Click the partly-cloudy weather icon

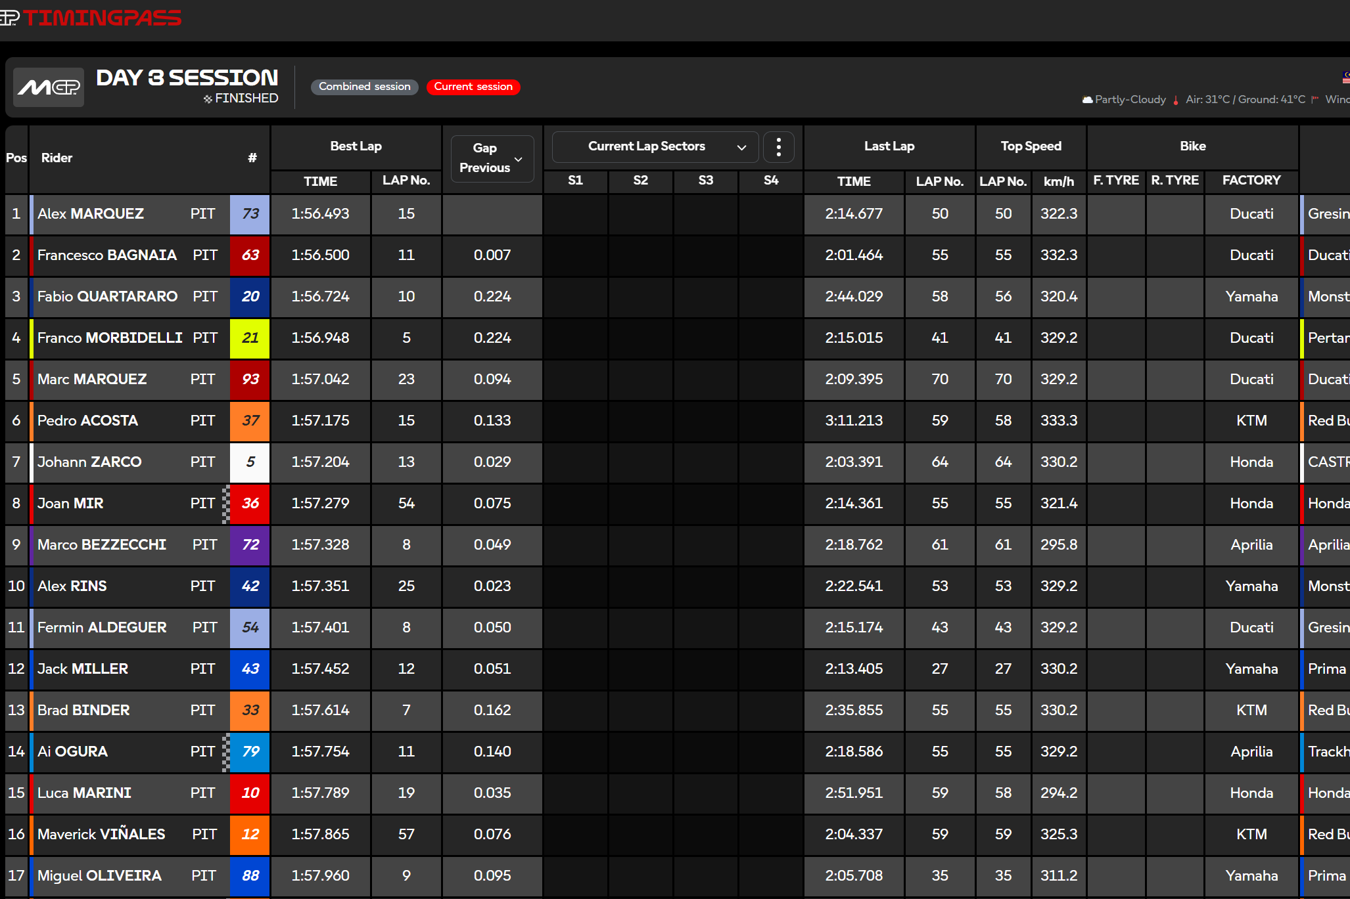[1087, 100]
